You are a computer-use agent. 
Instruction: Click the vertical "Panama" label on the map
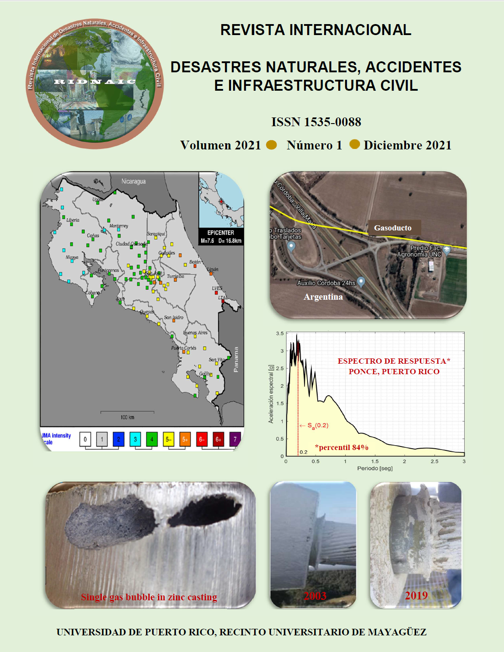(236, 360)
